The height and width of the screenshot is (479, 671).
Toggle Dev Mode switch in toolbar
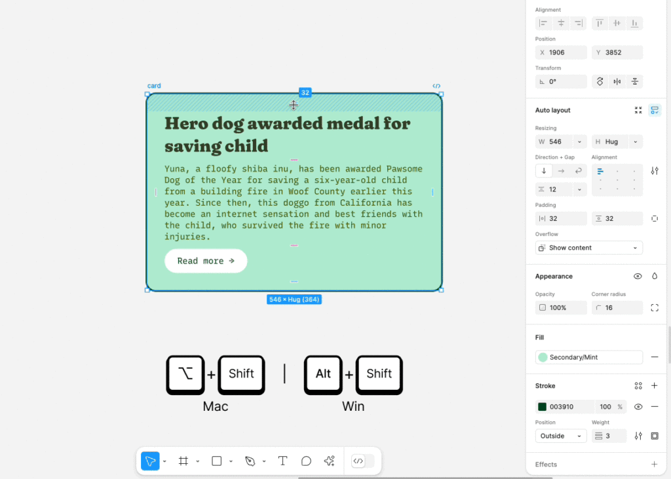coord(362,461)
